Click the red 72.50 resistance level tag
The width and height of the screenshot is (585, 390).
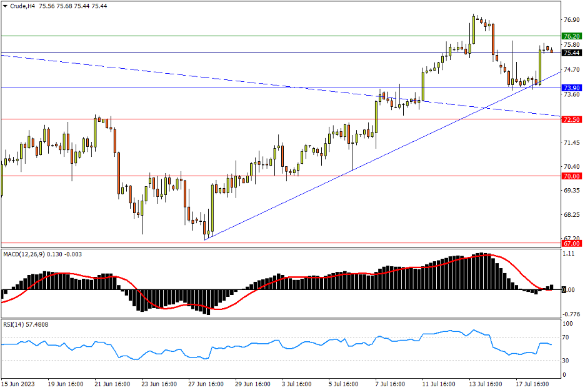(x=572, y=119)
